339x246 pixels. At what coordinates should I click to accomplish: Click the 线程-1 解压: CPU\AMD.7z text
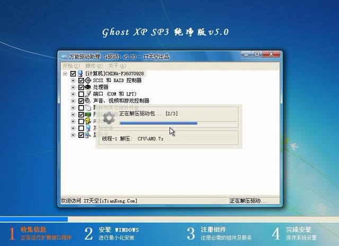point(132,139)
